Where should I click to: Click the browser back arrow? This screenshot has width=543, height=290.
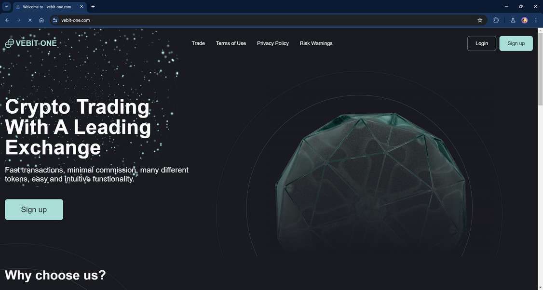pyautogui.click(x=7, y=20)
